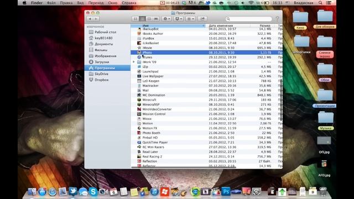Click Wi-Fi icon in menu bar
The image size is (354, 199).
pyautogui.click(x=251, y=3)
